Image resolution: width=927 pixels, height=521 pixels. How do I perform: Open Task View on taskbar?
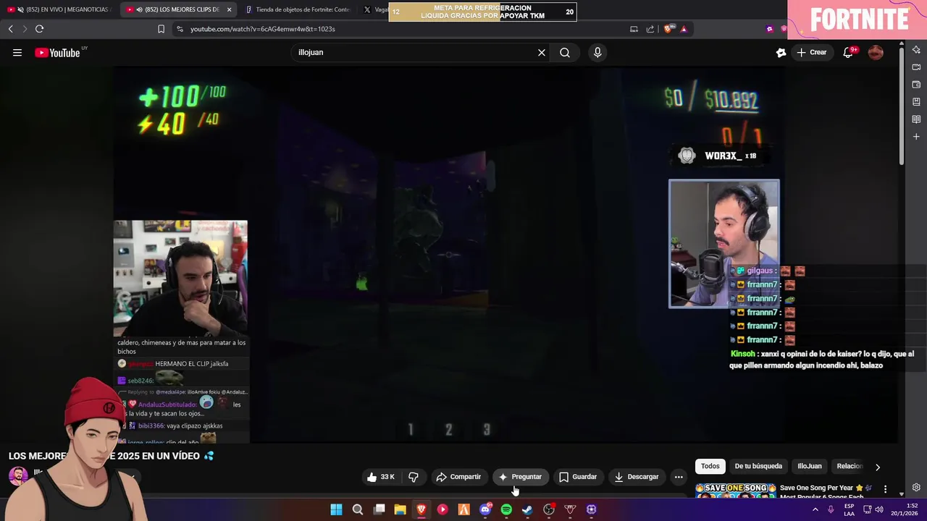379,509
